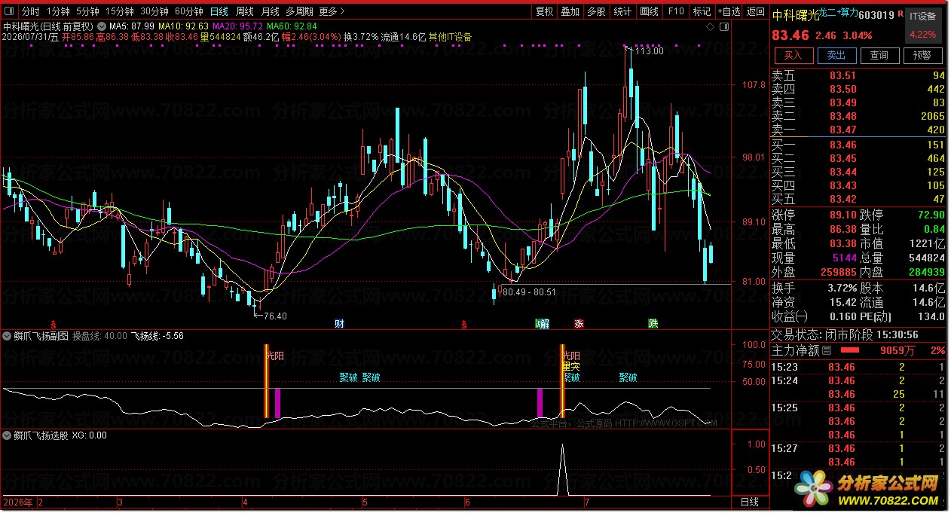Open the 多周期 multi-period view
The image size is (951, 513).
click(x=299, y=11)
